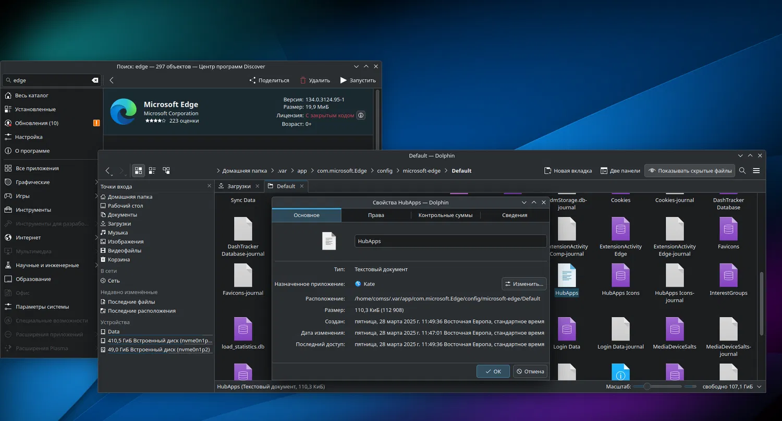782x421 pixels.
Task: Click the HubApps file icon in folder
Action: tap(567, 276)
